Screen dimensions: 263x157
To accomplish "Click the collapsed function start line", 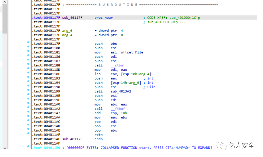I will [x=137, y=148].
